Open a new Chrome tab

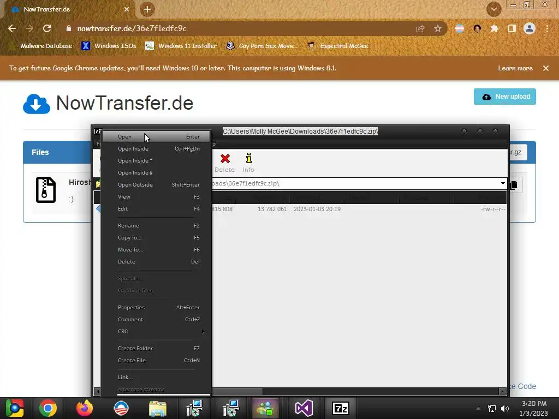(147, 10)
